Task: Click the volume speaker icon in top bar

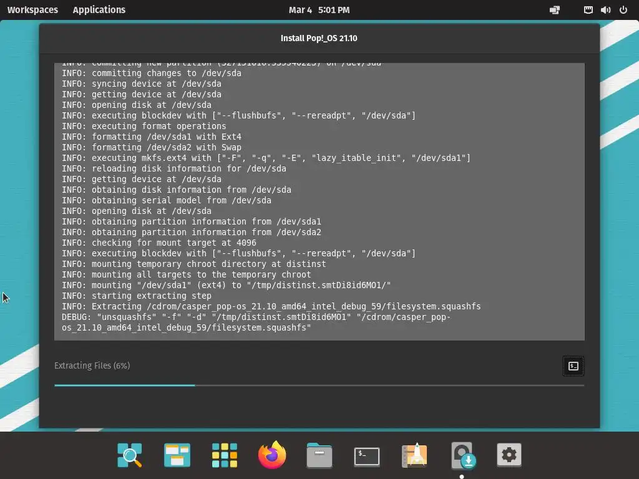Action: click(x=605, y=10)
